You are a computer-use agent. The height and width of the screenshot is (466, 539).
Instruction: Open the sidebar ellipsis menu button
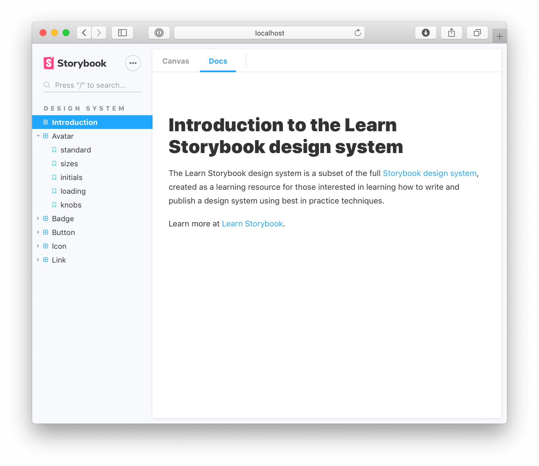tap(133, 63)
